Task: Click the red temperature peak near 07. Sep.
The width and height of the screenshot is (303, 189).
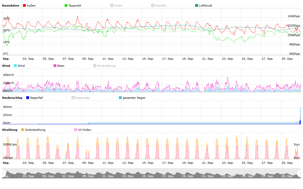Action: point(78,16)
